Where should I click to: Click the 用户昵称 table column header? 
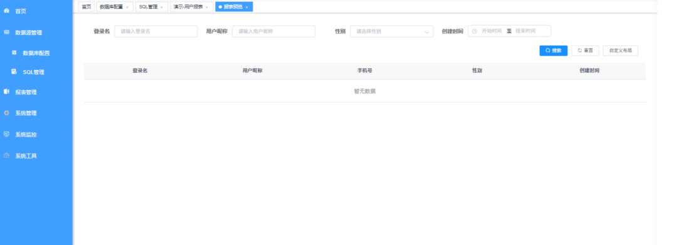[x=252, y=71]
